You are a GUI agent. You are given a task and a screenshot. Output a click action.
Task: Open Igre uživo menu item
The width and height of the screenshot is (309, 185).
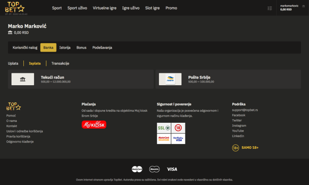131,8
